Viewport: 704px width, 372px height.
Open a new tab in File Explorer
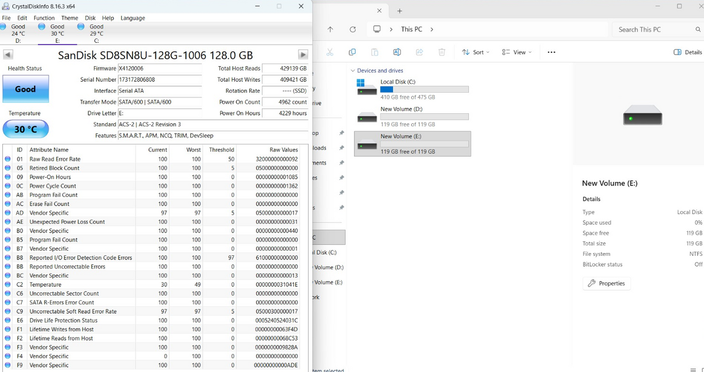[x=400, y=11]
